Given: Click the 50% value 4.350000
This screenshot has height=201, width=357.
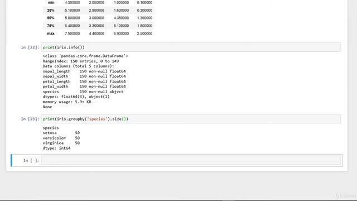Looking at the screenshot, I should point(121,18).
